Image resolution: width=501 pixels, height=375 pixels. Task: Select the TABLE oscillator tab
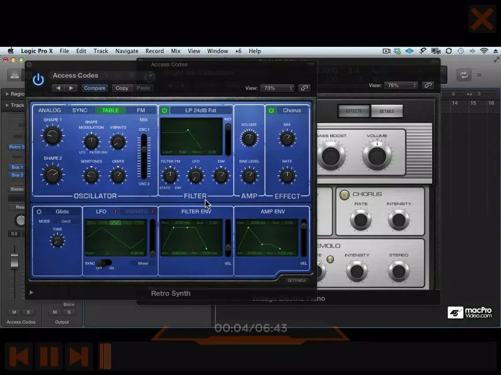[x=110, y=110]
